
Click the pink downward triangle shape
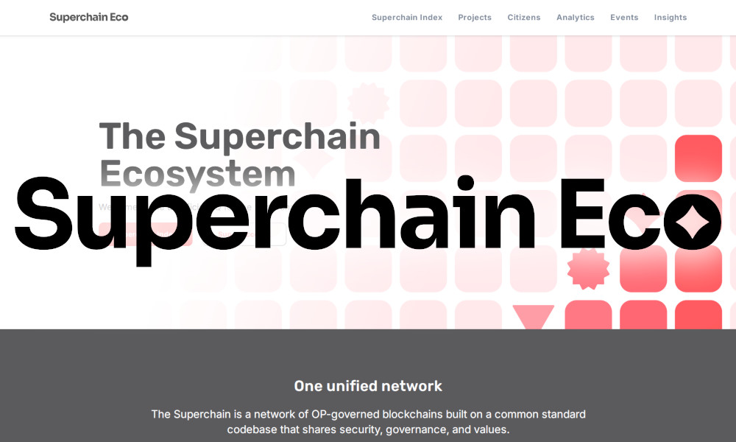click(x=533, y=317)
